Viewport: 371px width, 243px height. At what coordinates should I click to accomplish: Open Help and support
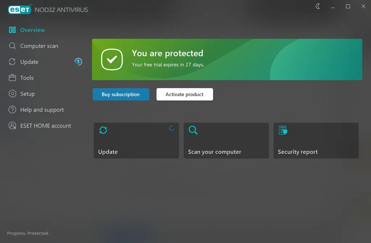click(42, 110)
